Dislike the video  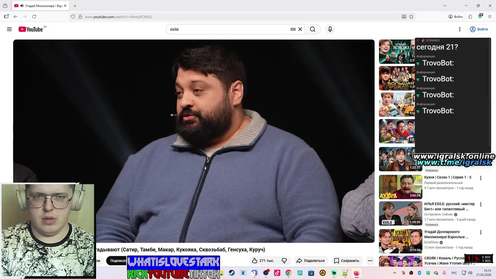click(284, 260)
